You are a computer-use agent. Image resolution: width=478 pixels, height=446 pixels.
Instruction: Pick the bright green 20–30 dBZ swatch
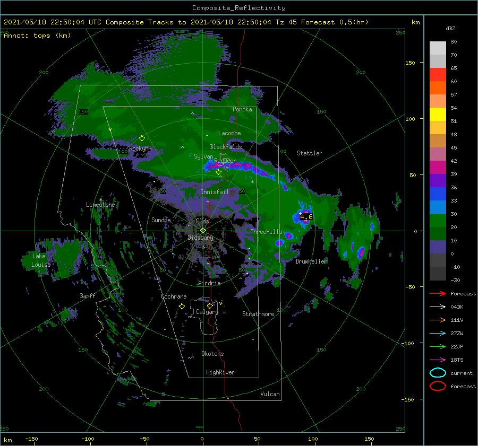438,220
